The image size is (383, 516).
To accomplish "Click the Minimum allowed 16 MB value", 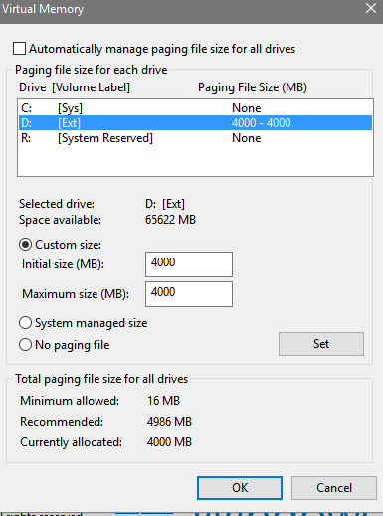I will 163,401.
